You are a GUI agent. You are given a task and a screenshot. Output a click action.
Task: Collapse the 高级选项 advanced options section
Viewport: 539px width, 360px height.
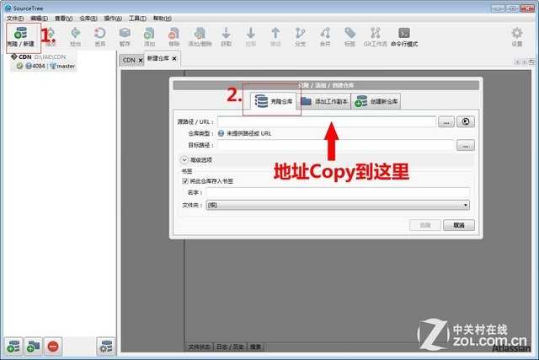coord(184,159)
